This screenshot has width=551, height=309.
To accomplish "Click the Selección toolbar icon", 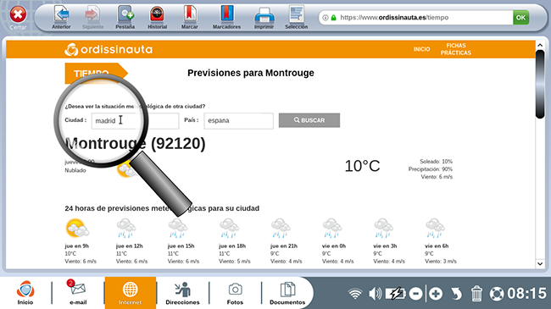I will 296,14.
